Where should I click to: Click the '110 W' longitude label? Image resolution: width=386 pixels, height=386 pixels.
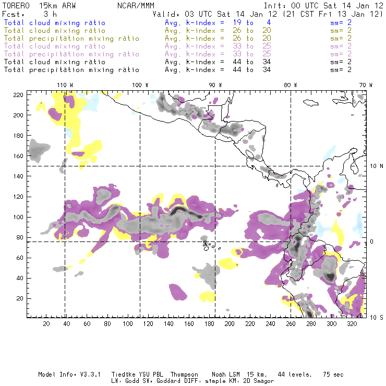[x=65, y=85]
